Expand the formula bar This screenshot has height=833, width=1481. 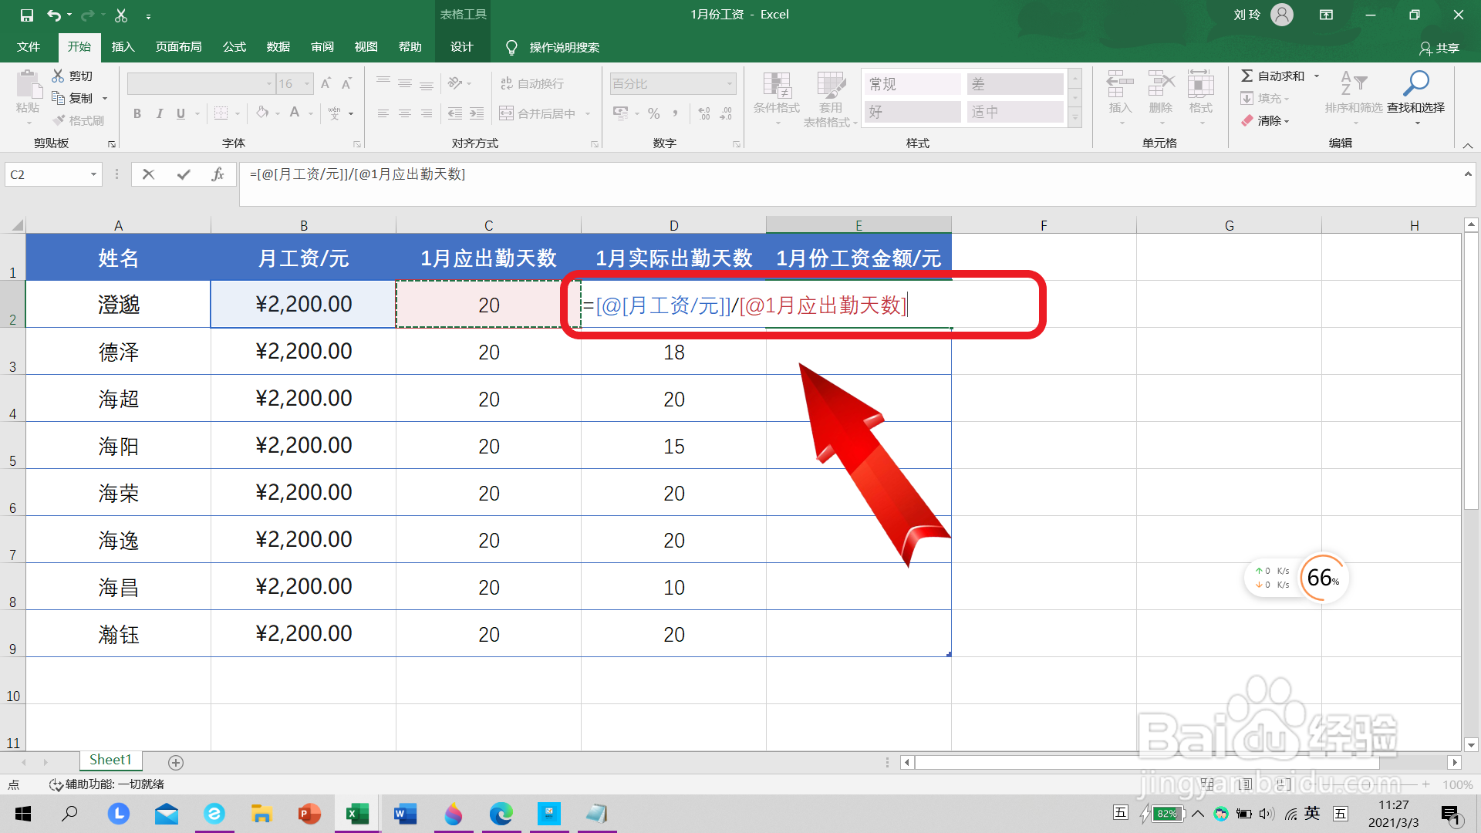pyautogui.click(x=1468, y=174)
